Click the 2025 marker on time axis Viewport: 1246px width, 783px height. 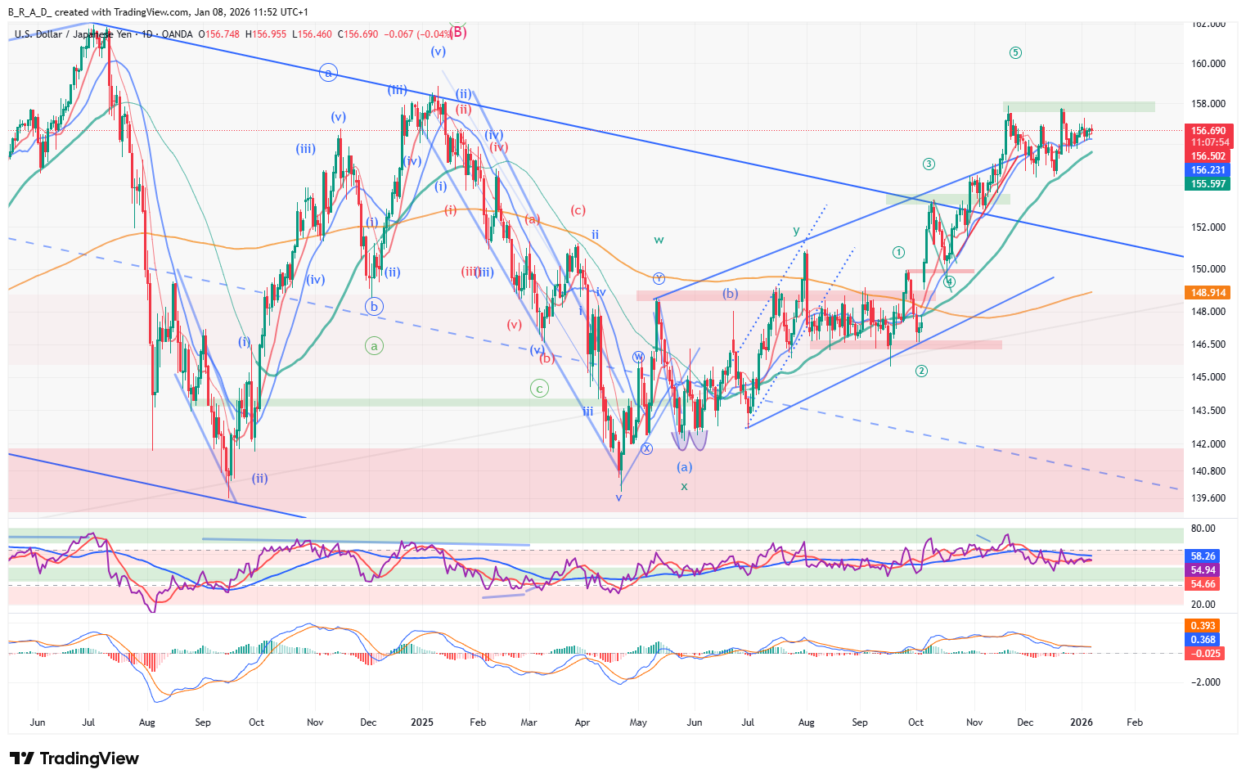[x=422, y=722]
